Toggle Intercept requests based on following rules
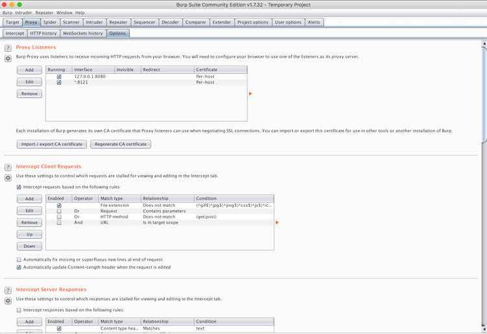The width and height of the screenshot is (487, 334). (x=19, y=187)
